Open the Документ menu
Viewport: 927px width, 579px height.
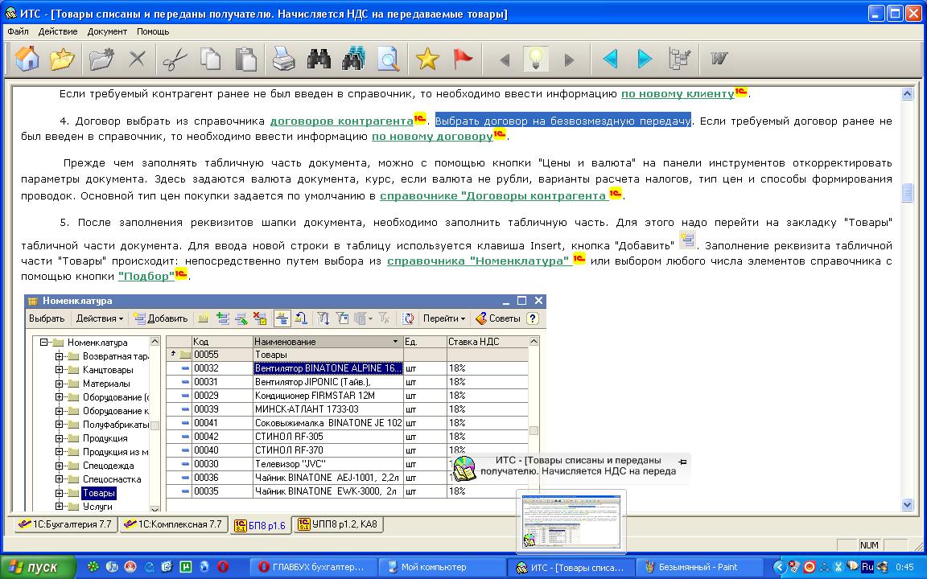pos(107,31)
